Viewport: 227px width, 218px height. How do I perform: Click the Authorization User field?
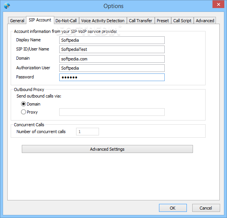[x=112, y=68]
